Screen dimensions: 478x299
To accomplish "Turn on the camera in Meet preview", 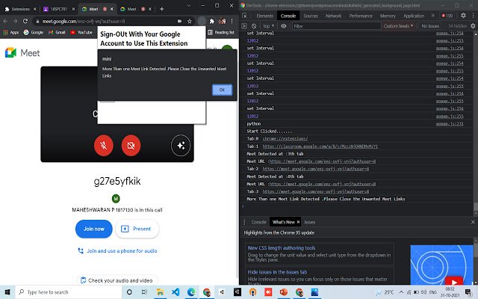I will tap(131, 145).
